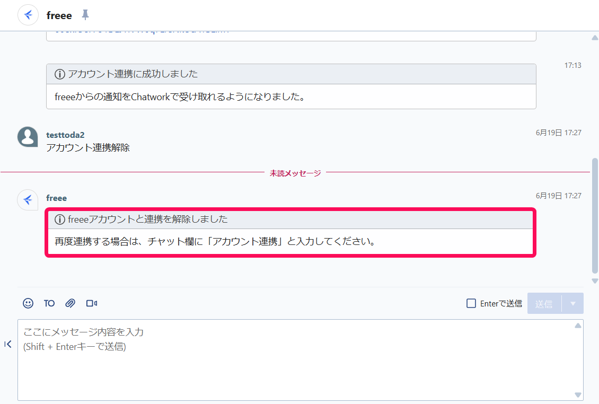
Task: Click the アカウント連携に成功しました title text
Action: [133, 74]
